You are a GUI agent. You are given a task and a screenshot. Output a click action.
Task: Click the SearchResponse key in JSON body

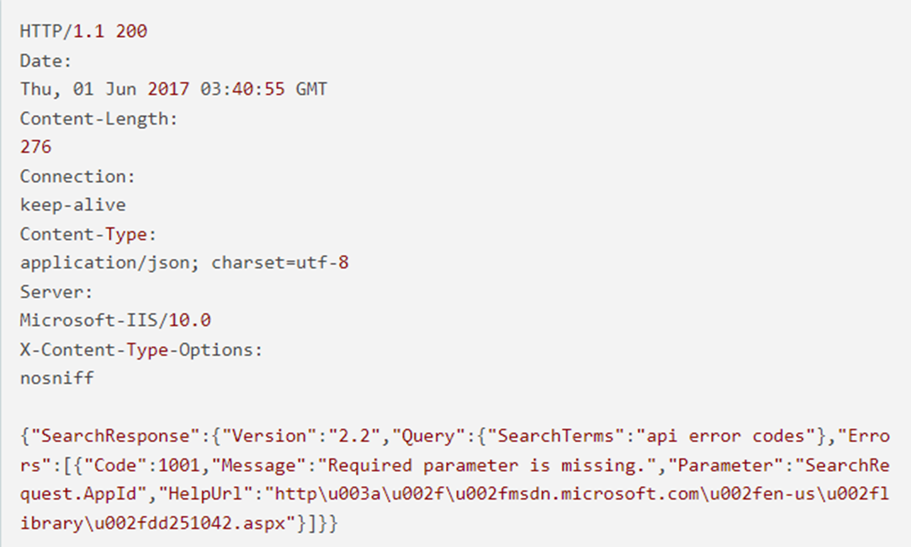click(x=115, y=436)
